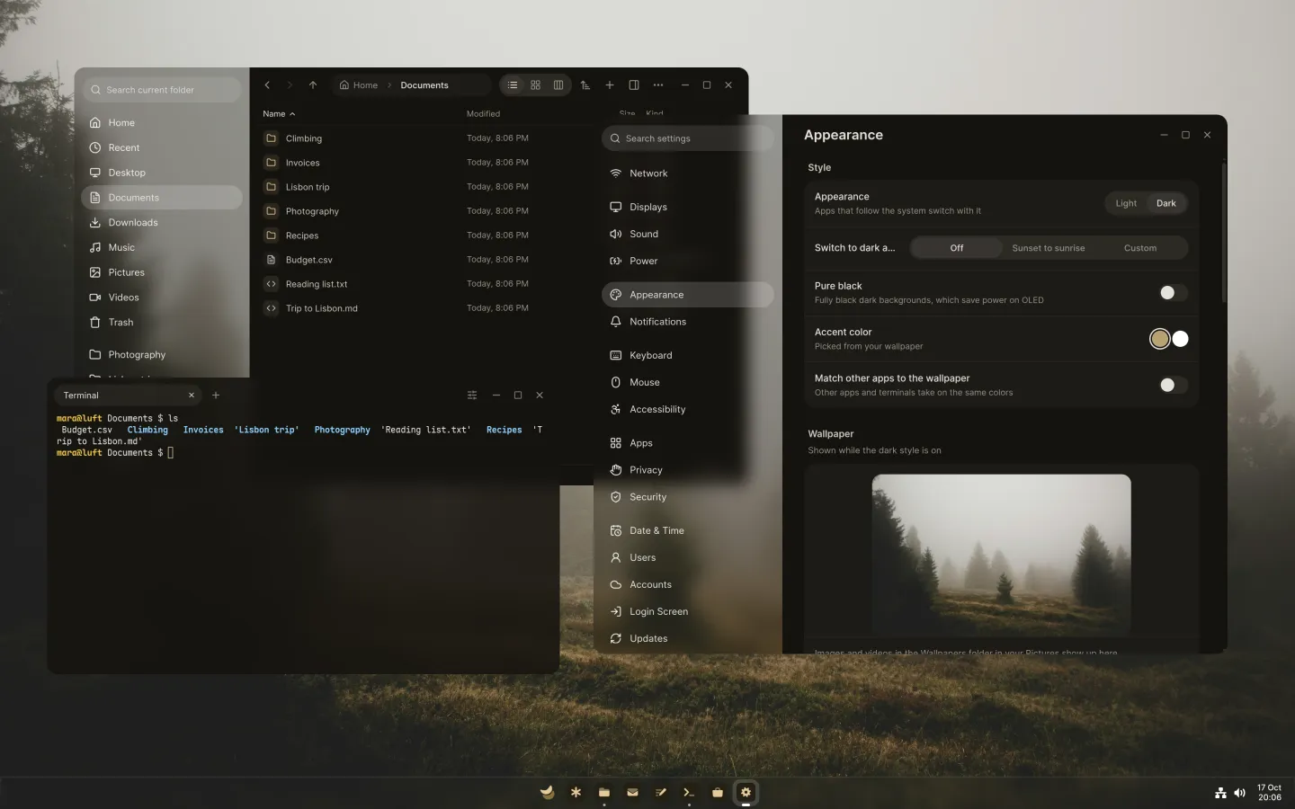Viewport: 1295px width, 809px height.
Task: Select the foggy forest wallpaper thumbnail
Action: click(1002, 555)
